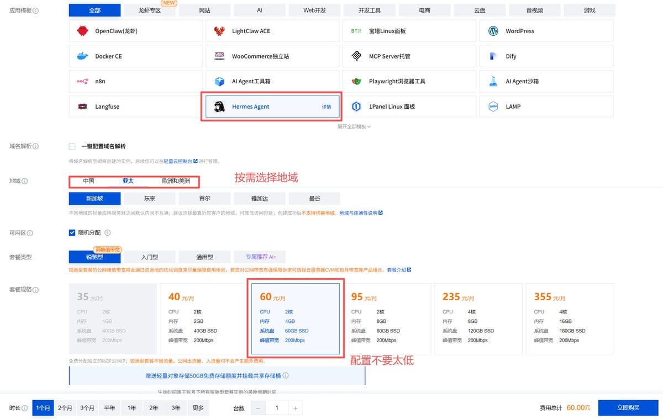The image size is (663, 420).
Task: Select the 1个月 duration option
Action: 43,408
